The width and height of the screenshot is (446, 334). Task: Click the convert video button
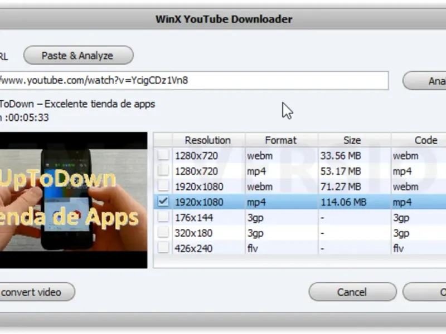[x=37, y=292]
